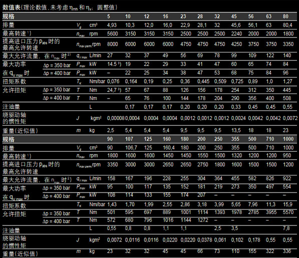Select the first 规格 header row label
The width and height of the screenshot is (299, 258).
click(x=9, y=16)
